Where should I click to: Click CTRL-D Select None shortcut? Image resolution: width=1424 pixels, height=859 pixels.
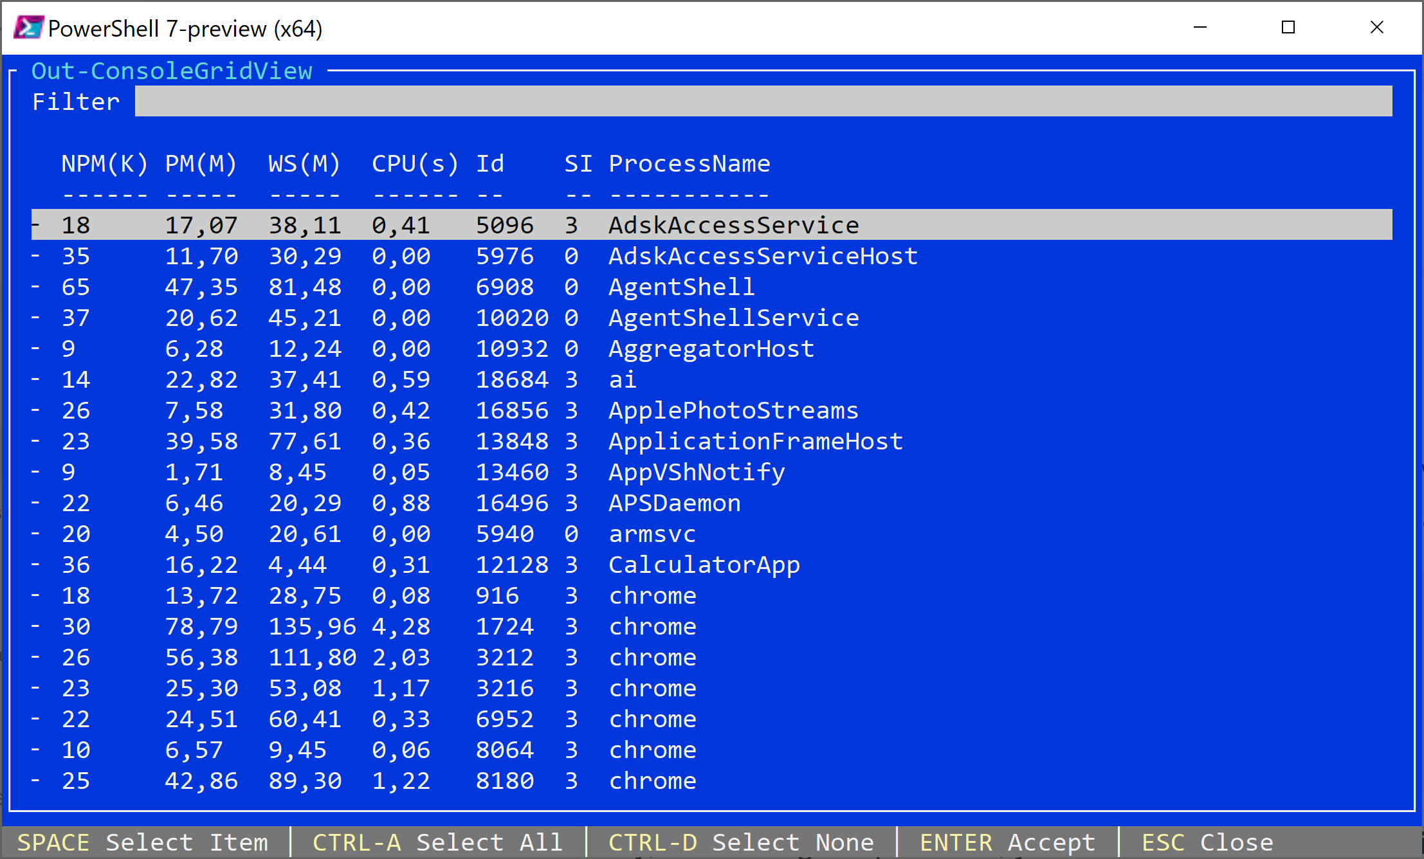(x=741, y=842)
